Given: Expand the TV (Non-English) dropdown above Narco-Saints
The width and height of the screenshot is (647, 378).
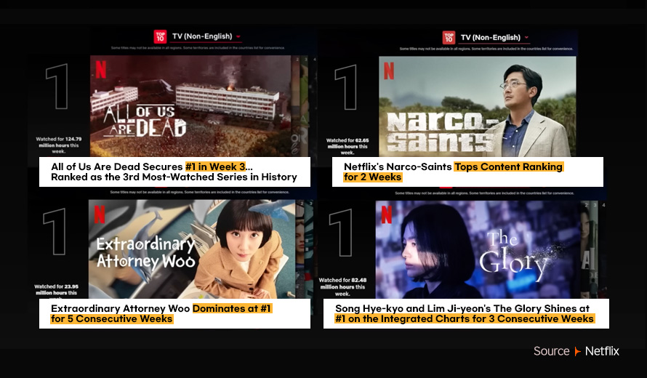Looking at the screenshot, I should (491, 37).
